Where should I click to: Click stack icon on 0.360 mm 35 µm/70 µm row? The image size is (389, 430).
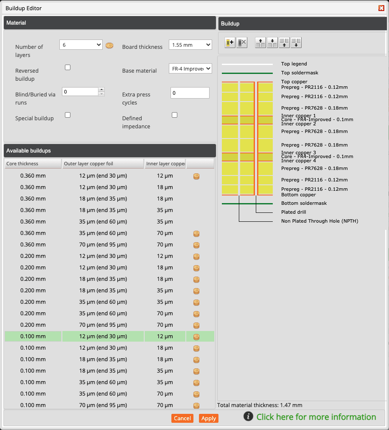tap(196, 234)
